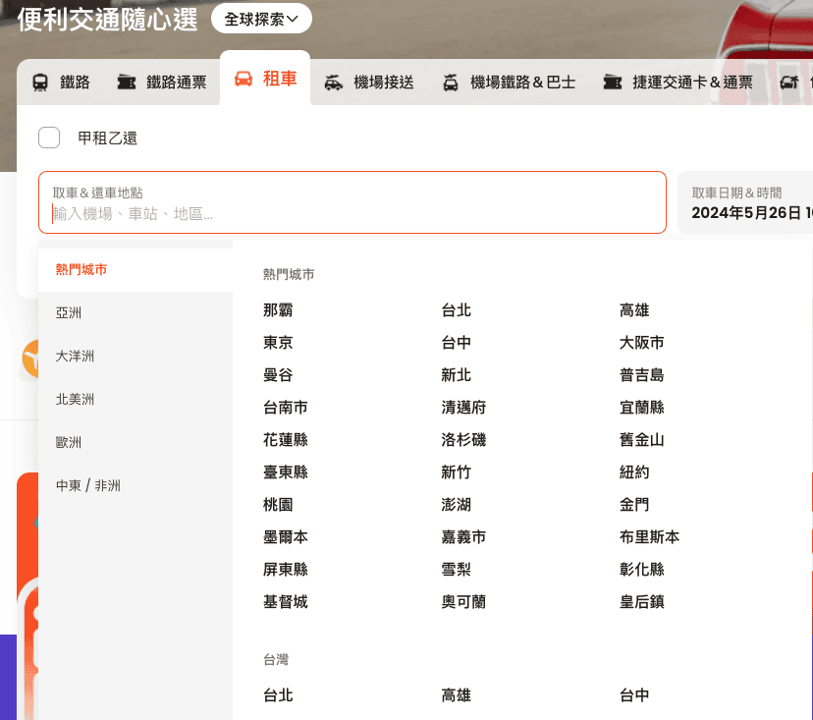The width and height of the screenshot is (813, 720).
Task: Click the orange round icon at left edge
Action: point(30,359)
